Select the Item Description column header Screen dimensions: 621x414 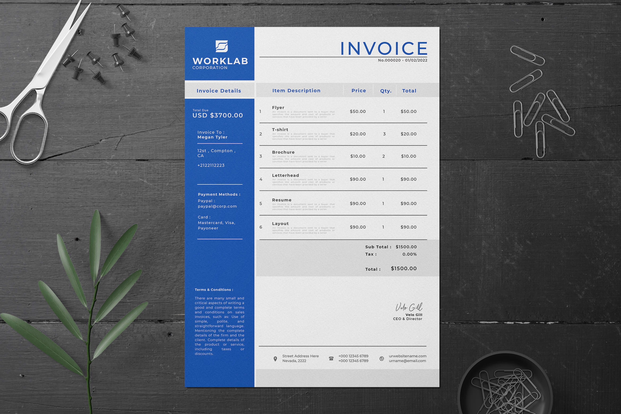click(x=296, y=90)
